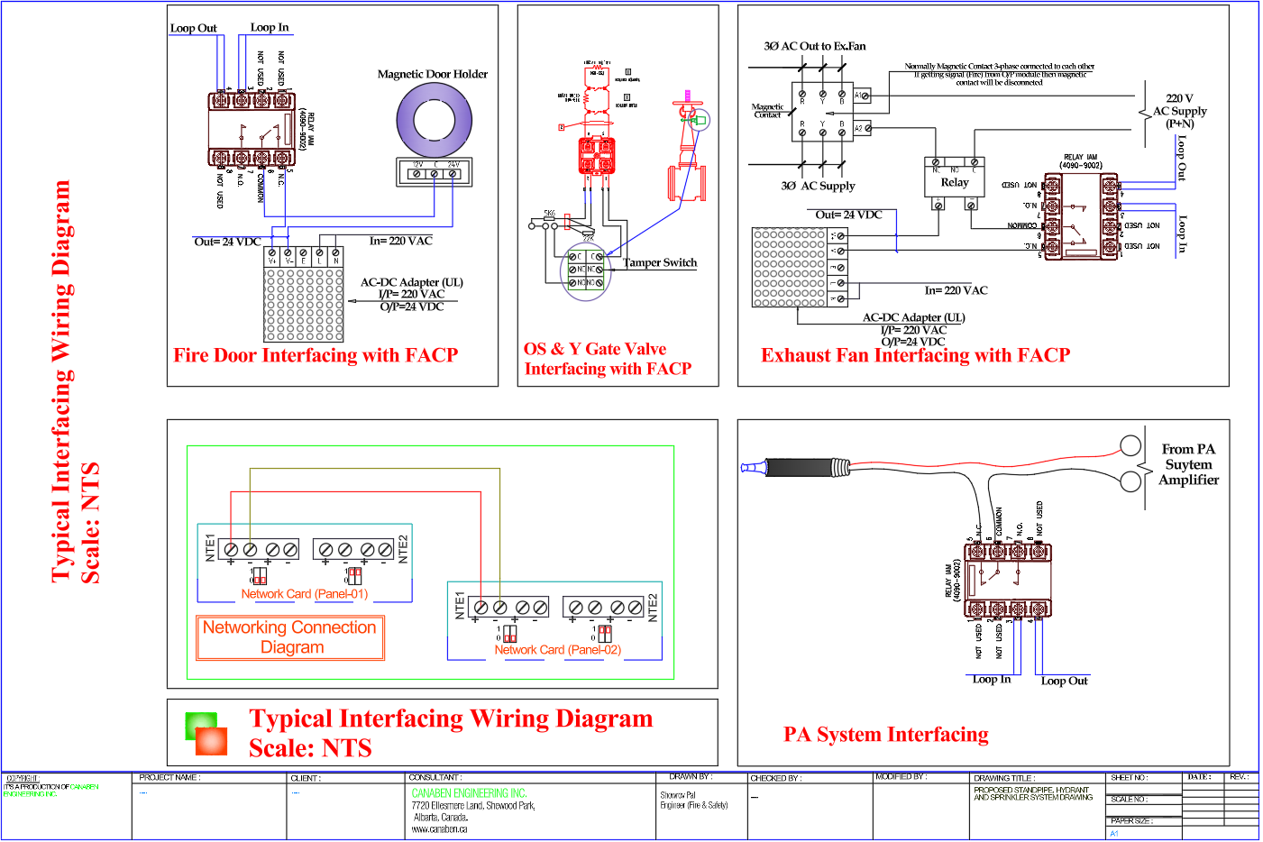Image resolution: width=1263 pixels, height=842 pixels.
Task: Select the red OS&Y gate valve symbol
Action: pyautogui.click(x=686, y=174)
